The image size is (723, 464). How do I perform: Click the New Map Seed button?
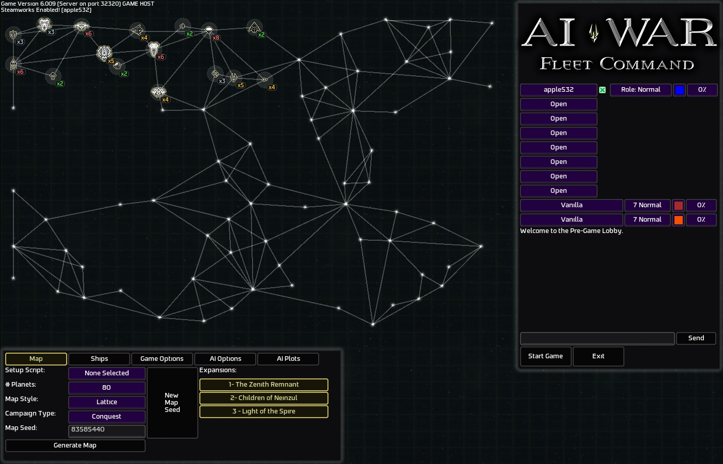(x=172, y=403)
